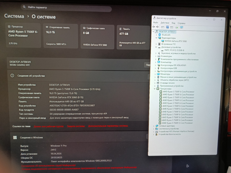Screen dimensions: 231x173
Task: Expand Системные устройства node
Action: click(x=154, y=129)
